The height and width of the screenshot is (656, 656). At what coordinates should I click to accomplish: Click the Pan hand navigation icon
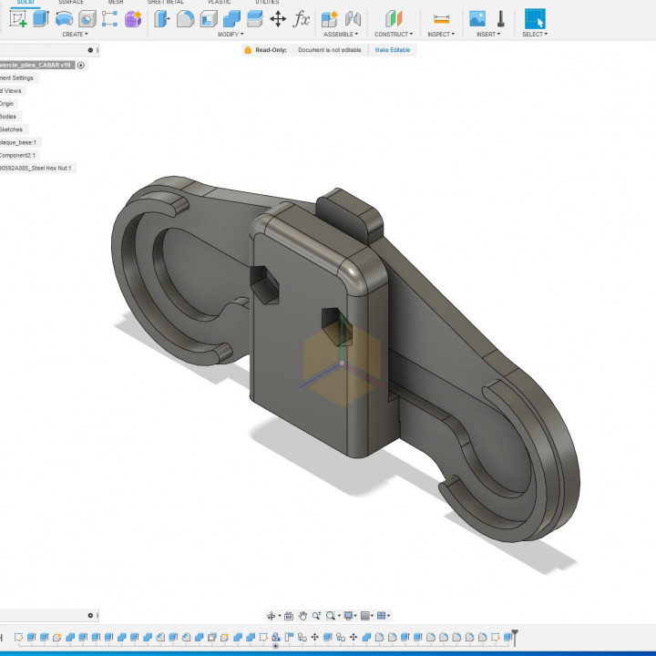(x=302, y=616)
